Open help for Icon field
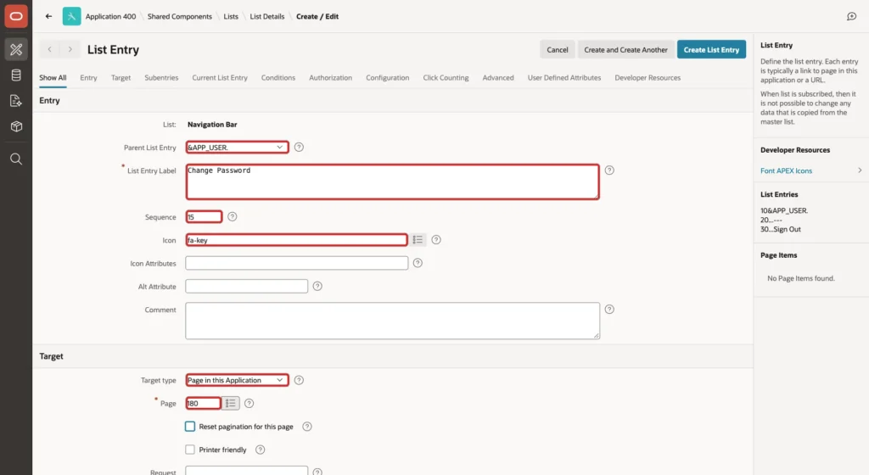 pos(436,240)
